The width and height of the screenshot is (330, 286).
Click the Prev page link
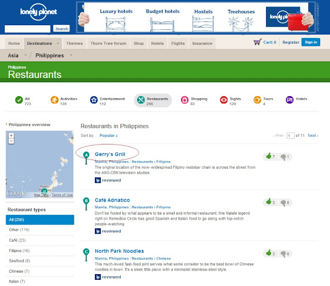coord(278,136)
